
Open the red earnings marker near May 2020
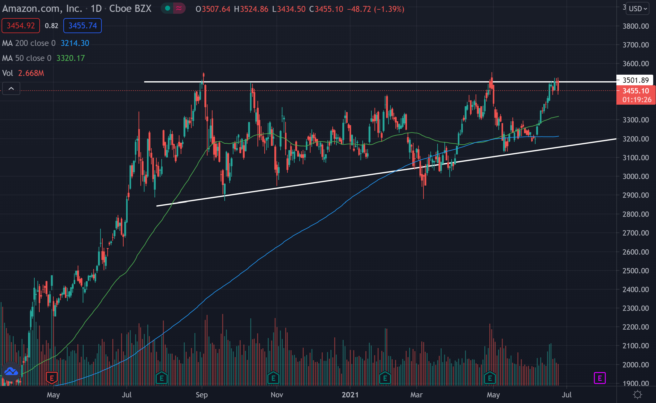[x=52, y=378]
